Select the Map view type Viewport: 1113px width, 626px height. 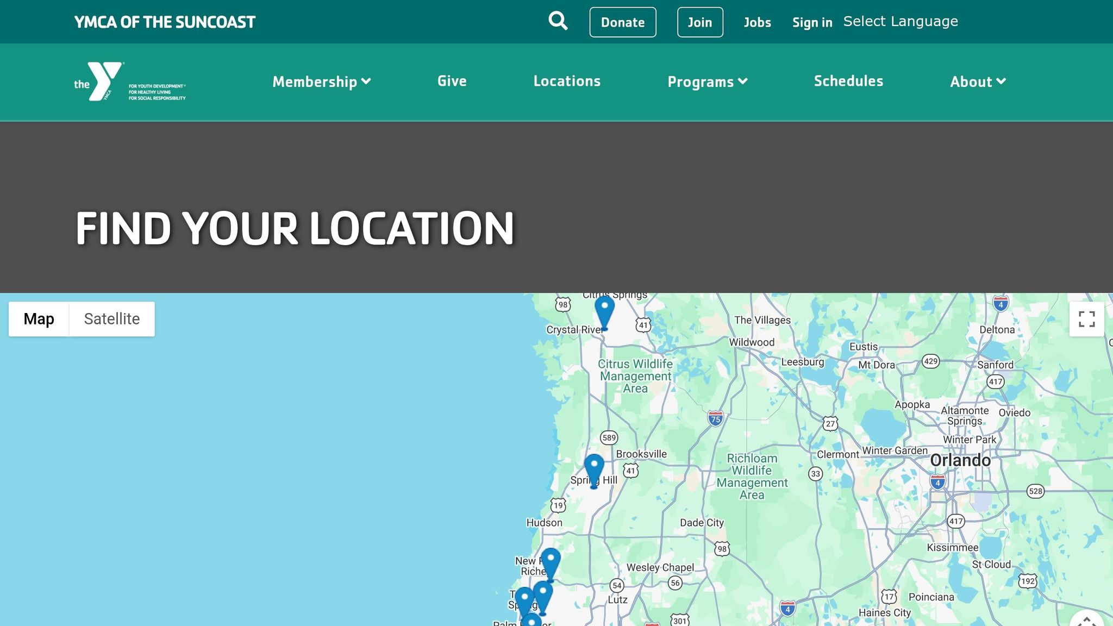tap(39, 319)
